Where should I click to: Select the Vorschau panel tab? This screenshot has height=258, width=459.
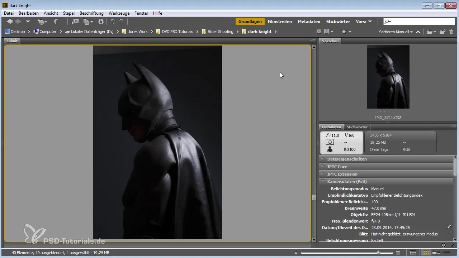(x=330, y=41)
